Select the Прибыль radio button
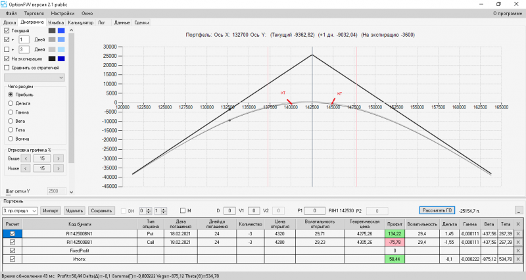 point(11,95)
